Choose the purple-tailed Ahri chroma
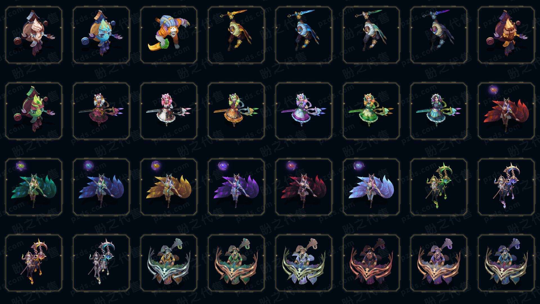 236,187
